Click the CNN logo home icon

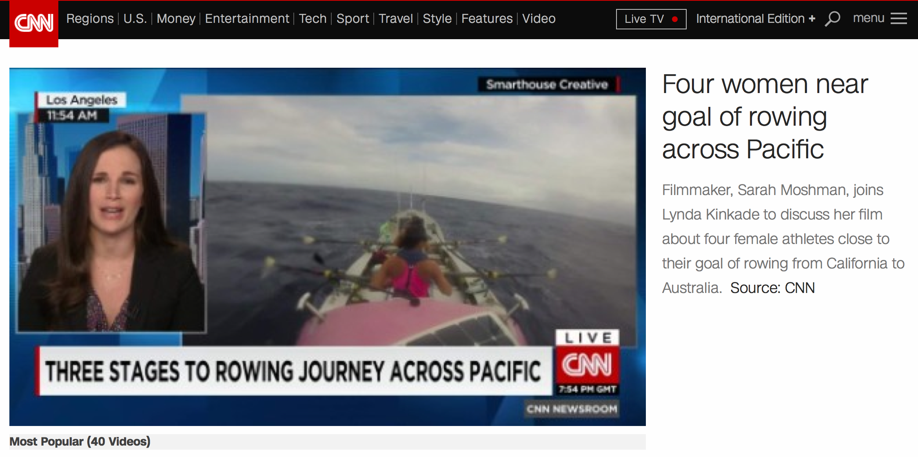34,23
